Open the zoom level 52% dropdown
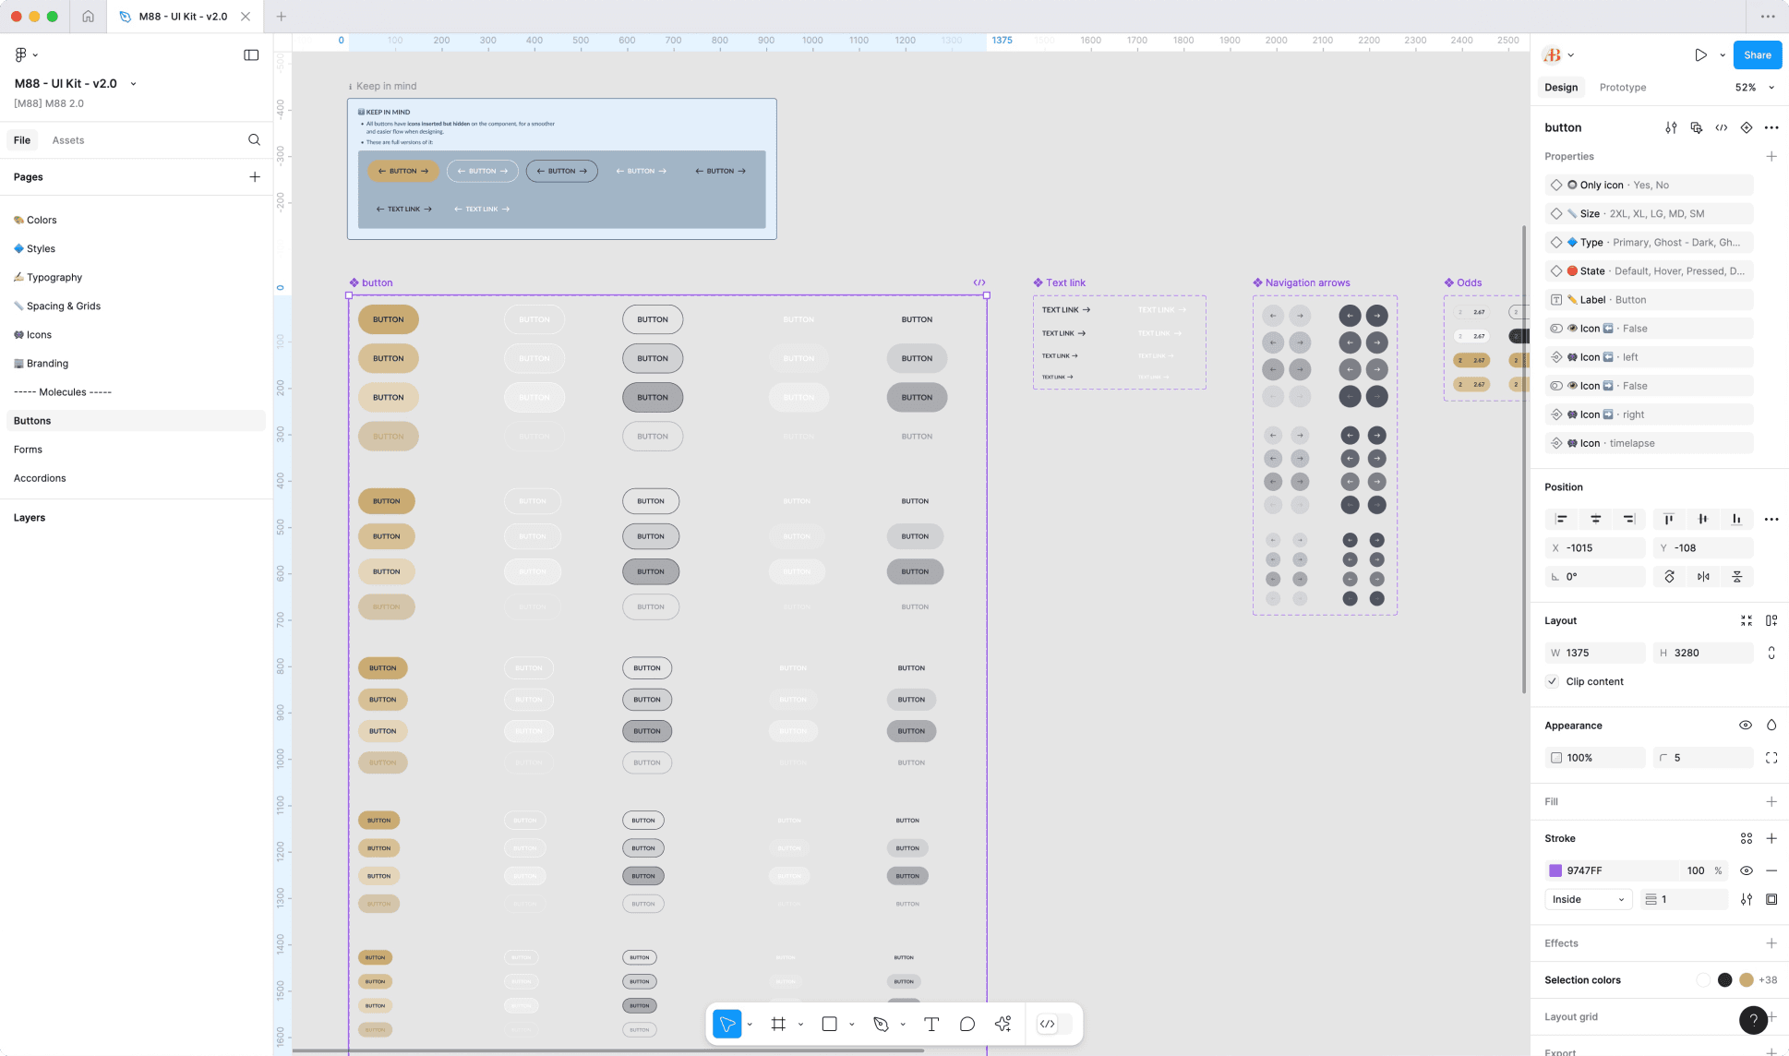1789x1056 pixels. point(1753,87)
